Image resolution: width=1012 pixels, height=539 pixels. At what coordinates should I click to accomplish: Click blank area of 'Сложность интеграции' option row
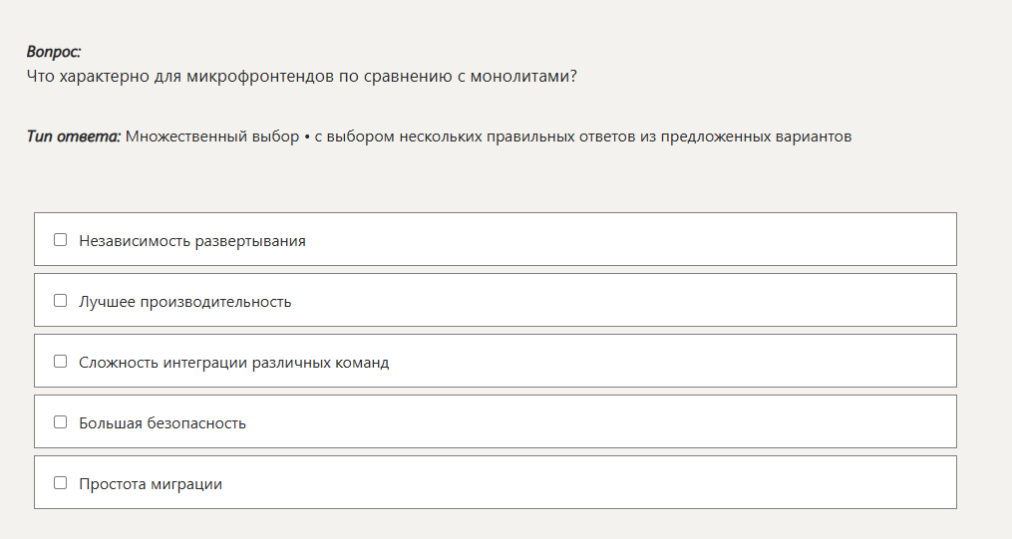698,362
